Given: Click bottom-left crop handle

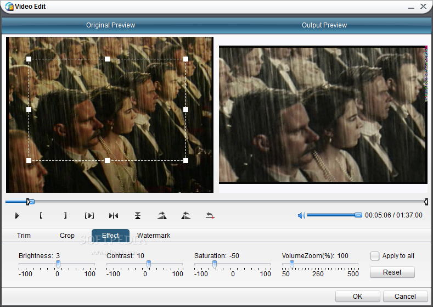Looking at the screenshot, I should coord(29,160).
